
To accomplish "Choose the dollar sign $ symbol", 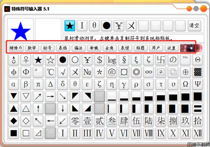I will pos(100,60).
